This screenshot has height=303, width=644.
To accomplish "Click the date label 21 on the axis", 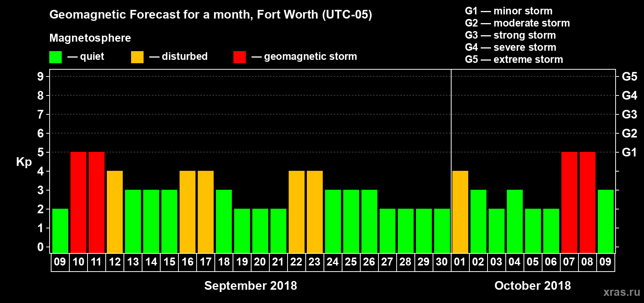I will pyautogui.click(x=278, y=262).
